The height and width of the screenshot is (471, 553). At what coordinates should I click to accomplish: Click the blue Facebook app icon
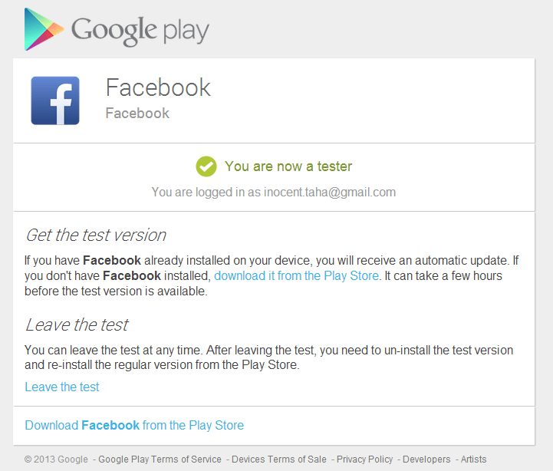click(x=55, y=100)
